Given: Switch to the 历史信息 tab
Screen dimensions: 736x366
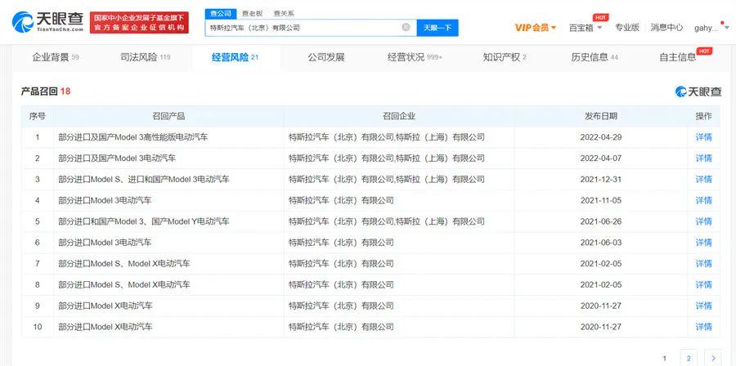Looking at the screenshot, I should (595, 57).
